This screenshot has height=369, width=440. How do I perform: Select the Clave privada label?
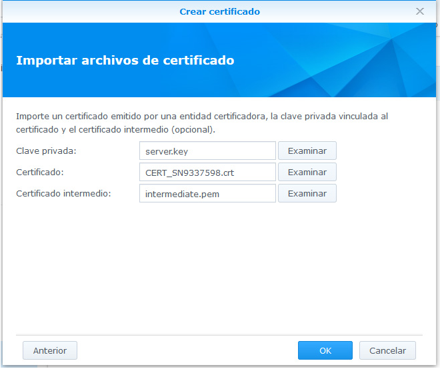tap(46, 151)
